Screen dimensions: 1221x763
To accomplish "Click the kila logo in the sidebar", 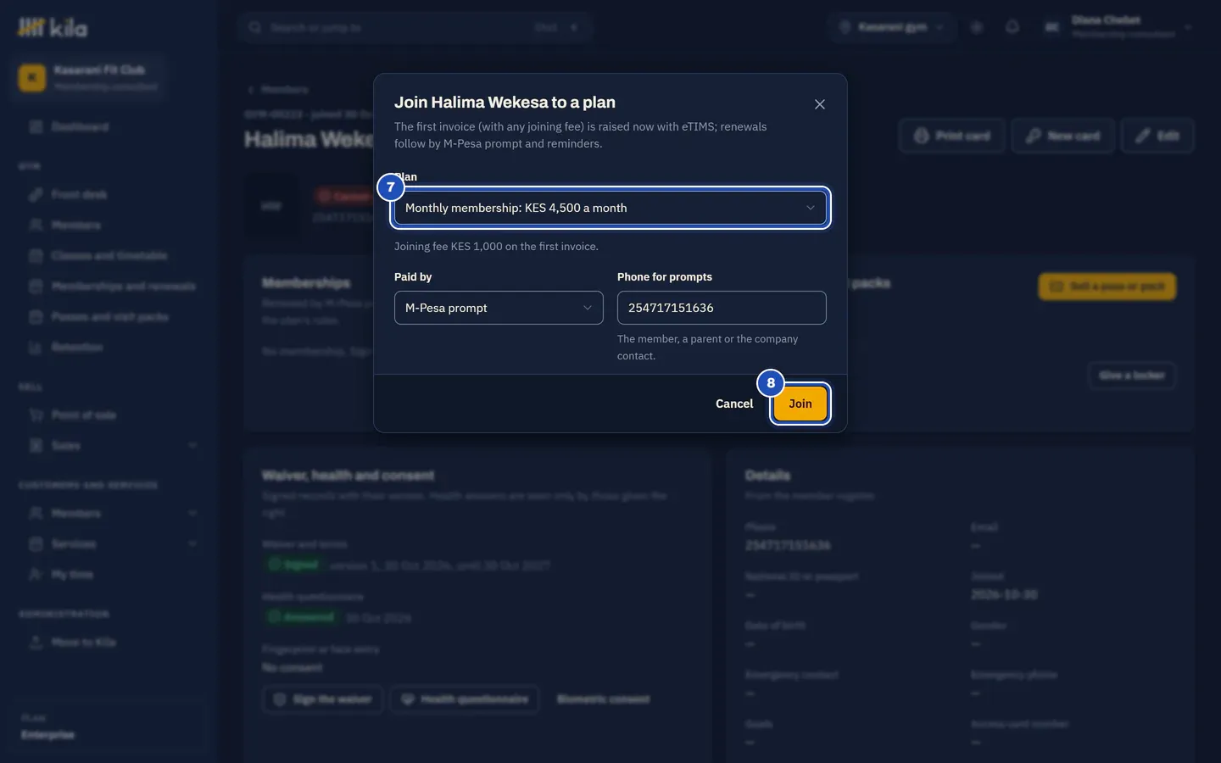I will [53, 28].
